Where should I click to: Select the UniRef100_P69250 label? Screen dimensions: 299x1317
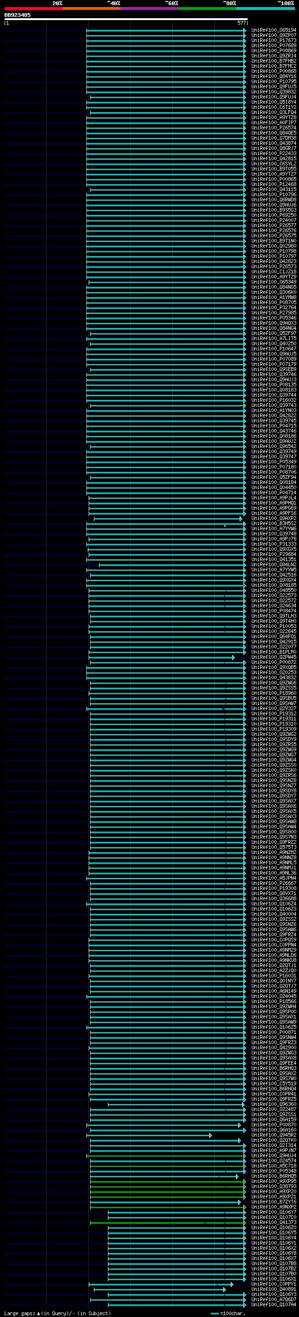274,215
